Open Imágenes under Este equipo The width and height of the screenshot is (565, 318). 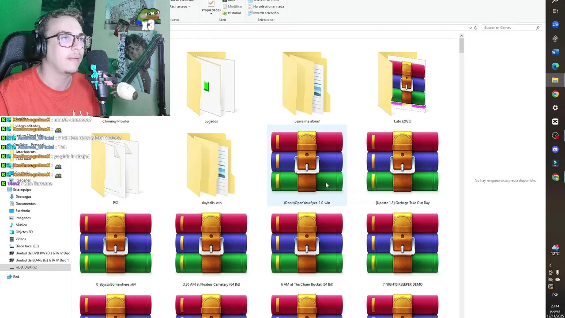[23, 218]
